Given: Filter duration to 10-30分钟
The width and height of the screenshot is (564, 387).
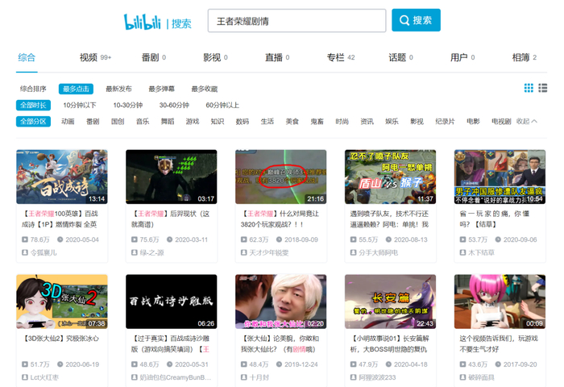Looking at the screenshot, I should click(127, 105).
